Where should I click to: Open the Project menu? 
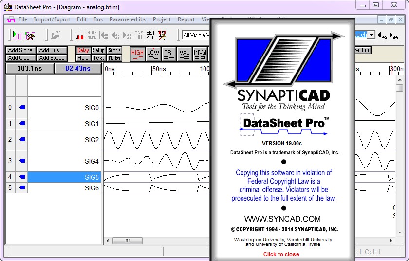[x=162, y=19]
